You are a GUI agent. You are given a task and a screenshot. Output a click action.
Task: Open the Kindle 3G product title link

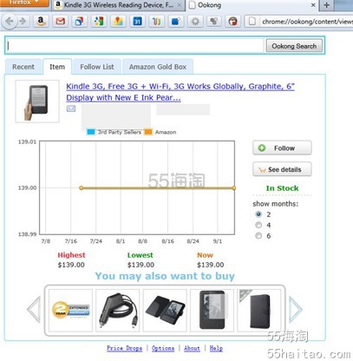180,92
